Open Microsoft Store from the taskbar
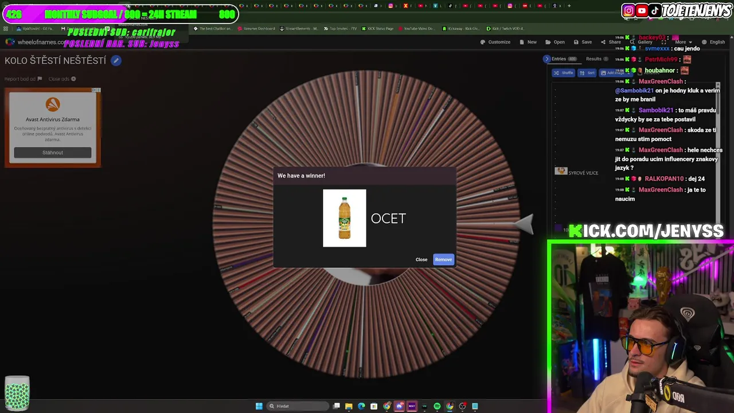Screen dimensions: 734x413 point(374,406)
